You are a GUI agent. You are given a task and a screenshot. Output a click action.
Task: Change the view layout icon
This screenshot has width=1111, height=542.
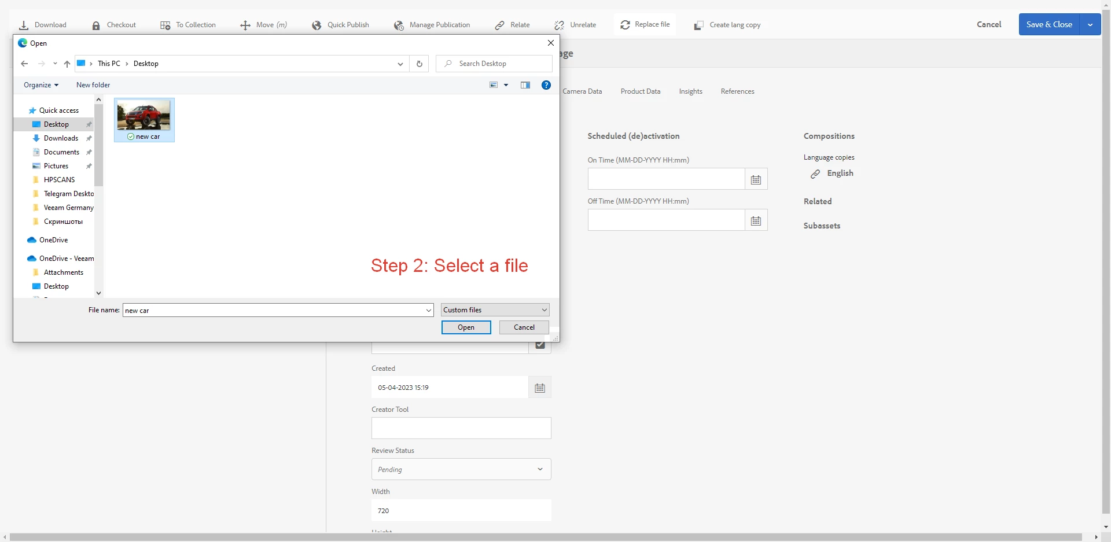pos(494,85)
